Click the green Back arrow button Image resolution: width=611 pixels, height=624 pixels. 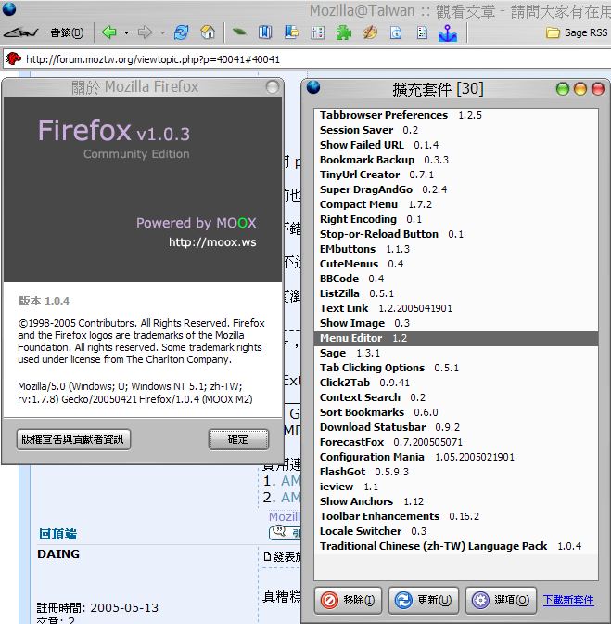click(x=109, y=32)
